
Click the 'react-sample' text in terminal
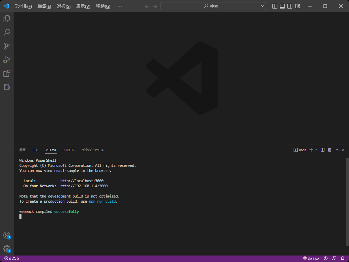(x=66, y=171)
